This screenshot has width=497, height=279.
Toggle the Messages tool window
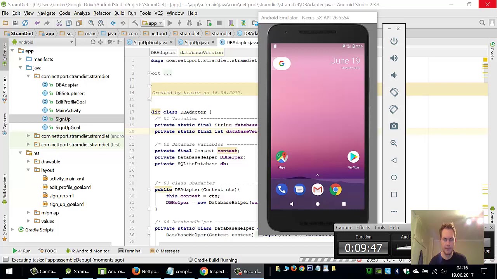click(165, 251)
